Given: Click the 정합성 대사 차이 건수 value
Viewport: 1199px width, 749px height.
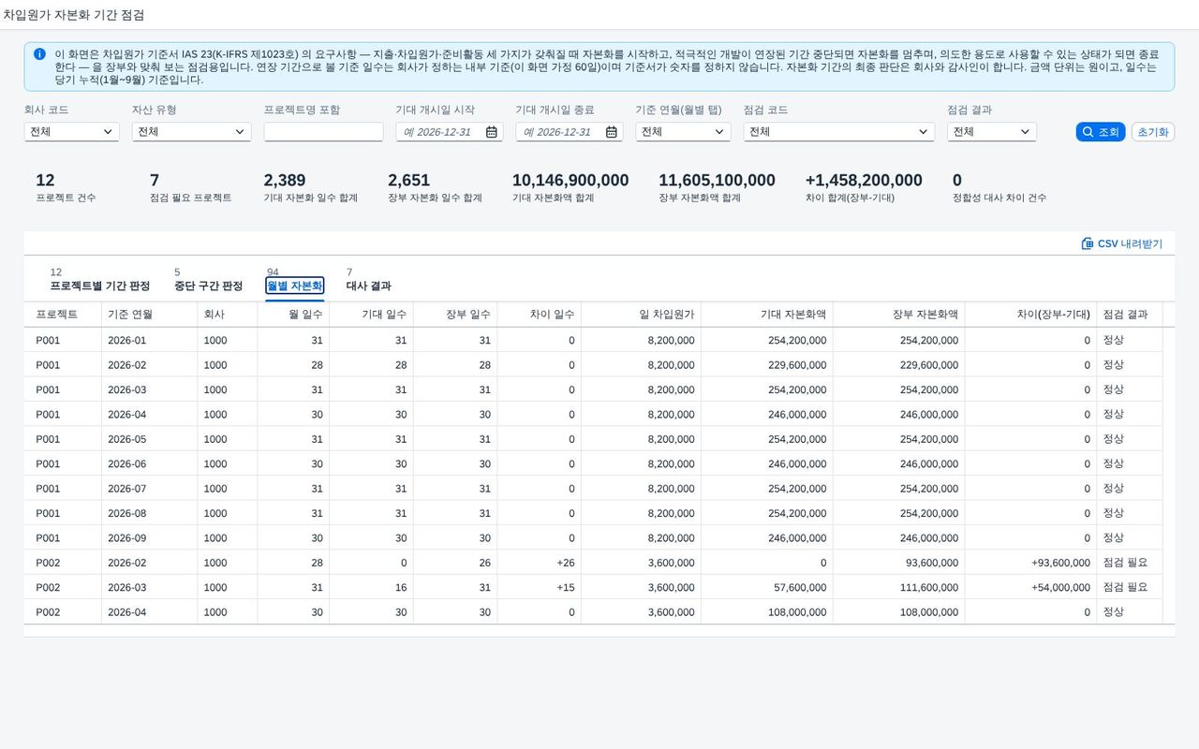Looking at the screenshot, I should point(957,180).
